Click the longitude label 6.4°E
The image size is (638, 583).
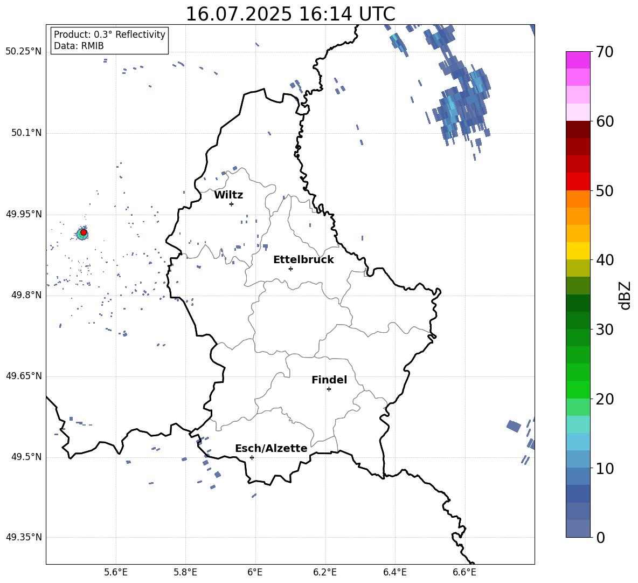(x=394, y=572)
